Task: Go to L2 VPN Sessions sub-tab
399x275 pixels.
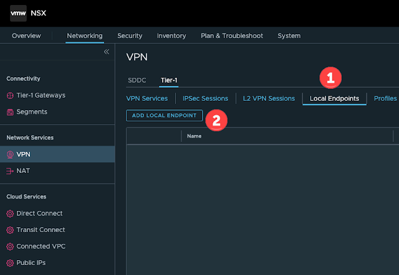Action: 269,98
